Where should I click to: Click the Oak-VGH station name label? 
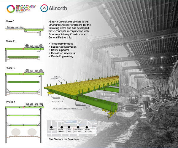(69, 131)
